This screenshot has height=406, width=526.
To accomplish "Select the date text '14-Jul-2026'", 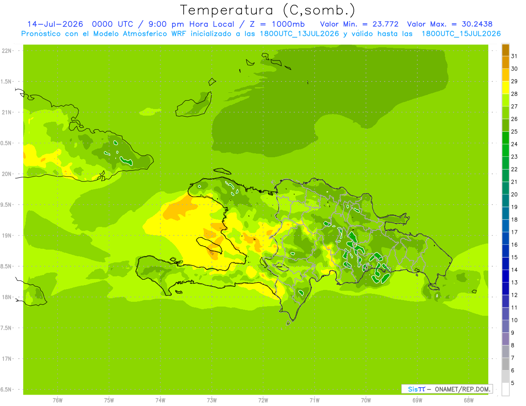I will click(55, 24).
